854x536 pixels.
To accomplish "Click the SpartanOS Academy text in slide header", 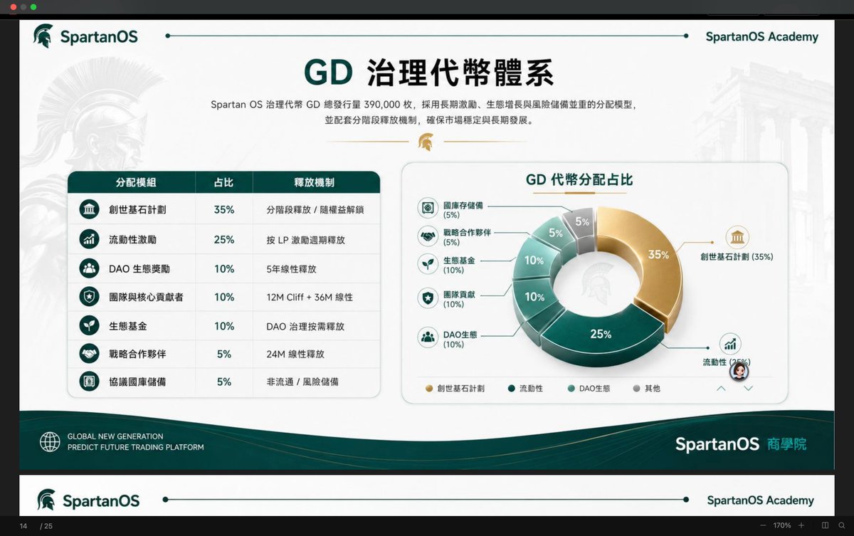I will (x=762, y=36).
